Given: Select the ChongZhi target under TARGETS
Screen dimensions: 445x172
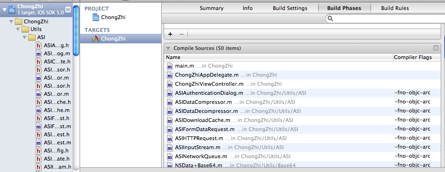Looking at the screenshot, I should [120, 39].
